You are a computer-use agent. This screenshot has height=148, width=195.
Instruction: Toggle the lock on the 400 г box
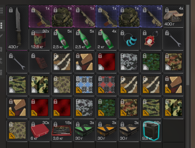[x=167, y=10]
